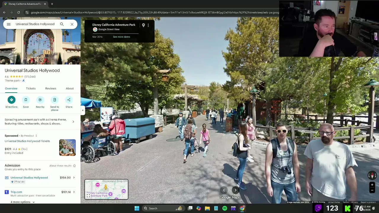Screen dimensions: 379x213
Task: Click the Report a problem link
Action: (x=368, y=202)
